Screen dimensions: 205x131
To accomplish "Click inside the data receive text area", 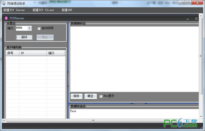I will click(134, 59).
